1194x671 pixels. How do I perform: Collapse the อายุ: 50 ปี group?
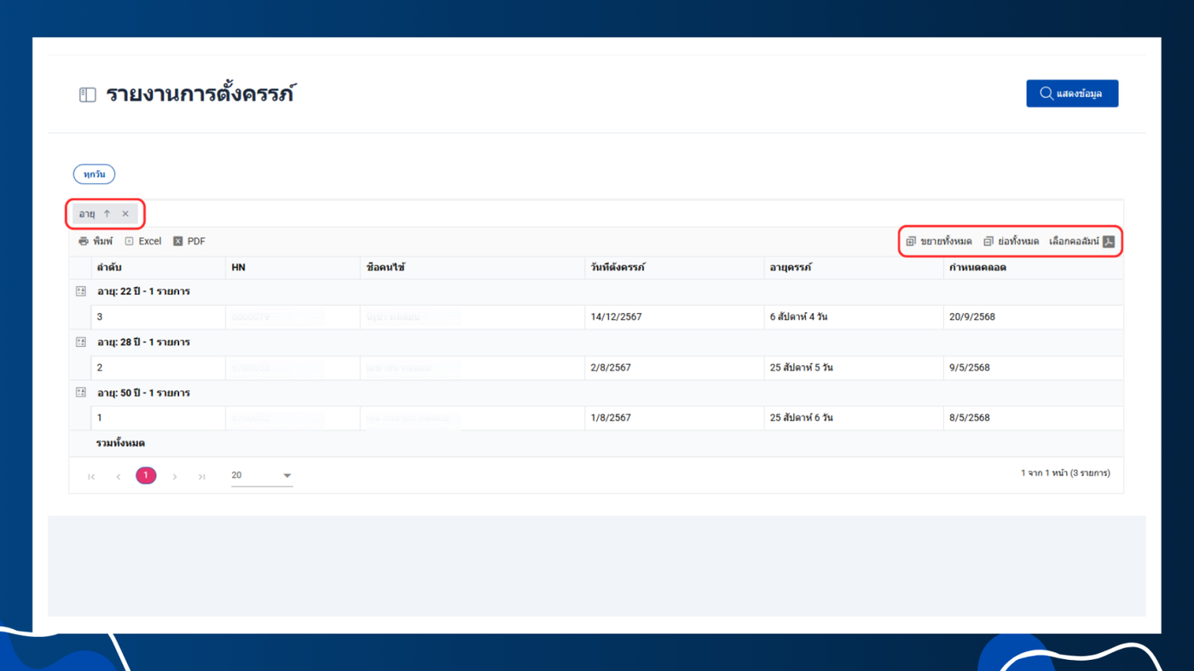[x=81, y=392]
